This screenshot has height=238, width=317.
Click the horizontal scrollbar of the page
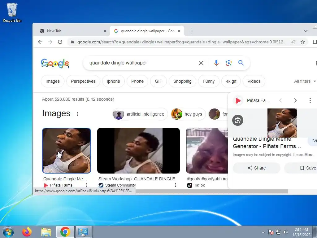coord(212,192)
